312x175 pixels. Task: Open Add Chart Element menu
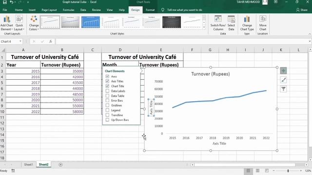tap(6, 23)
